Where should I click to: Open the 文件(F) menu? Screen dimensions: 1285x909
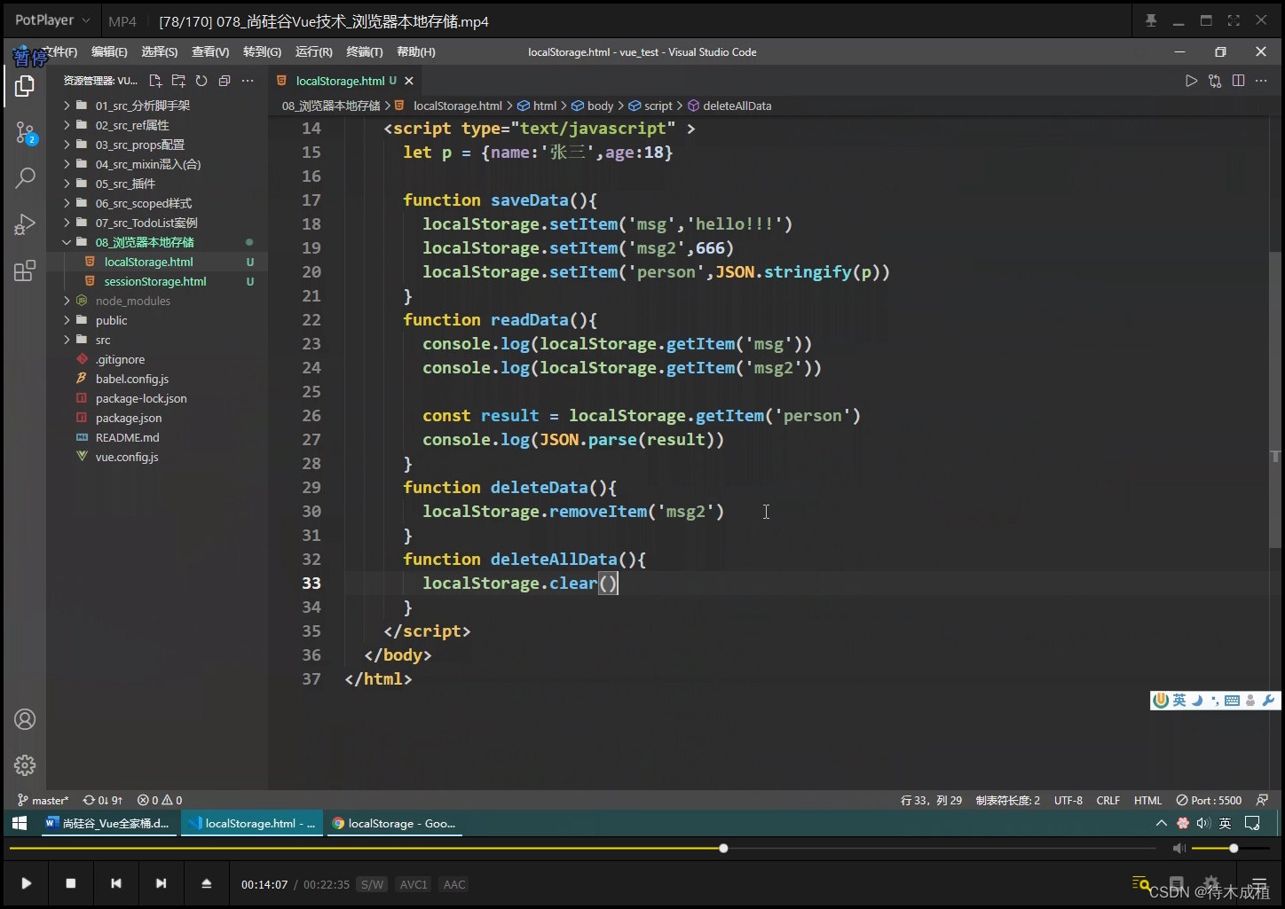(x=59, y=52)
